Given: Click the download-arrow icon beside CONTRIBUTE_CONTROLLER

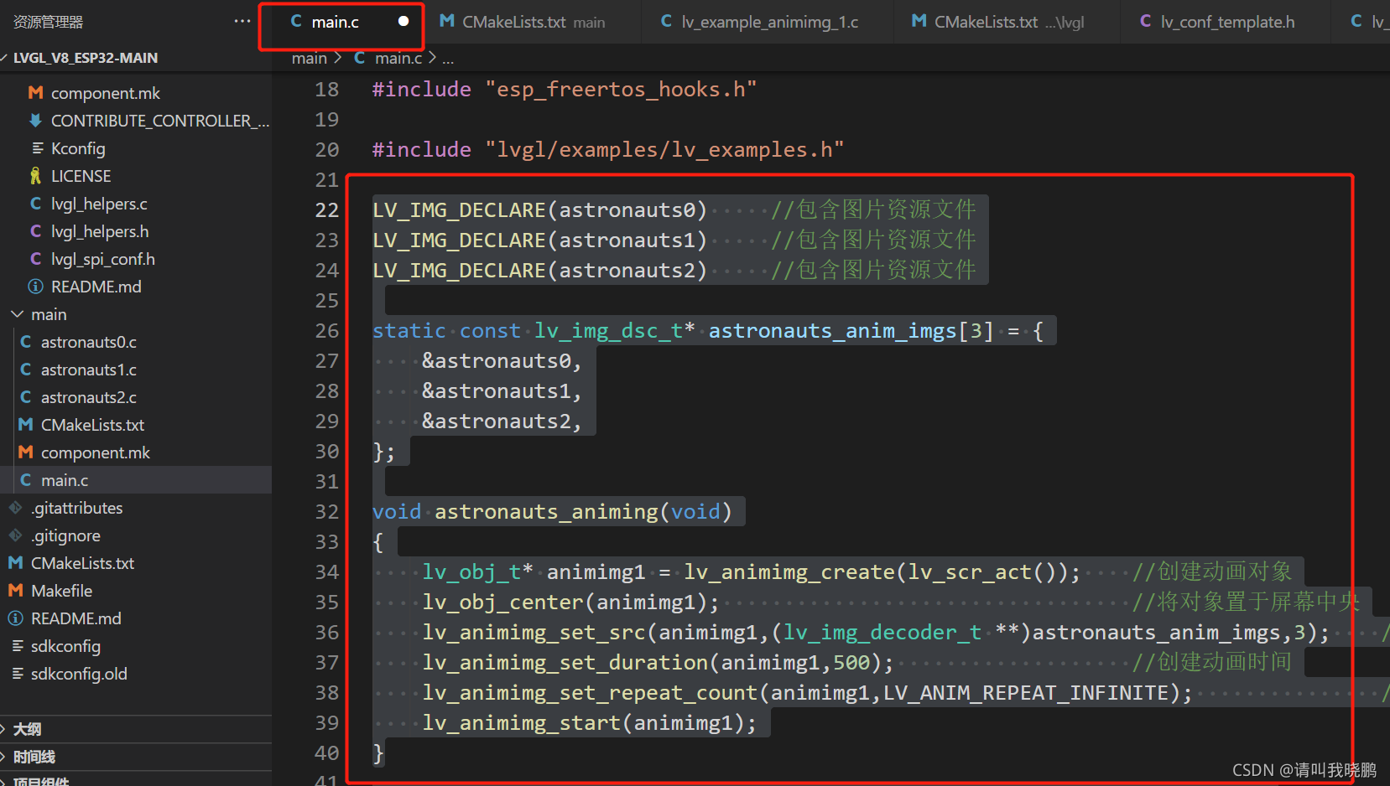Looking at the screenshot, I should 35,121.
